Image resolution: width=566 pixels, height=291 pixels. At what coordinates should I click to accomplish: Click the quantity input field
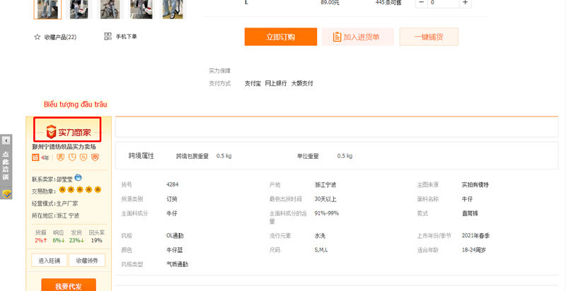pos(444,3)
